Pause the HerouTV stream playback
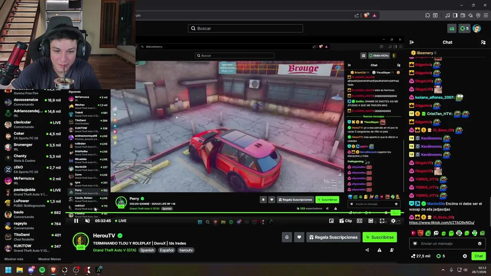The height and width of the screenshot is (276, 491). pyautogui.click(x=76, y=221)
